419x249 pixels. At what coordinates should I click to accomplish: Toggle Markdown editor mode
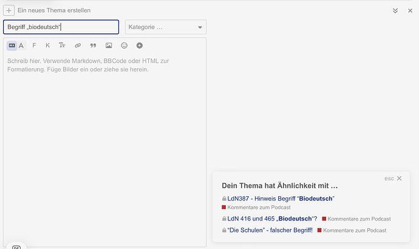(x=12, y=46)
